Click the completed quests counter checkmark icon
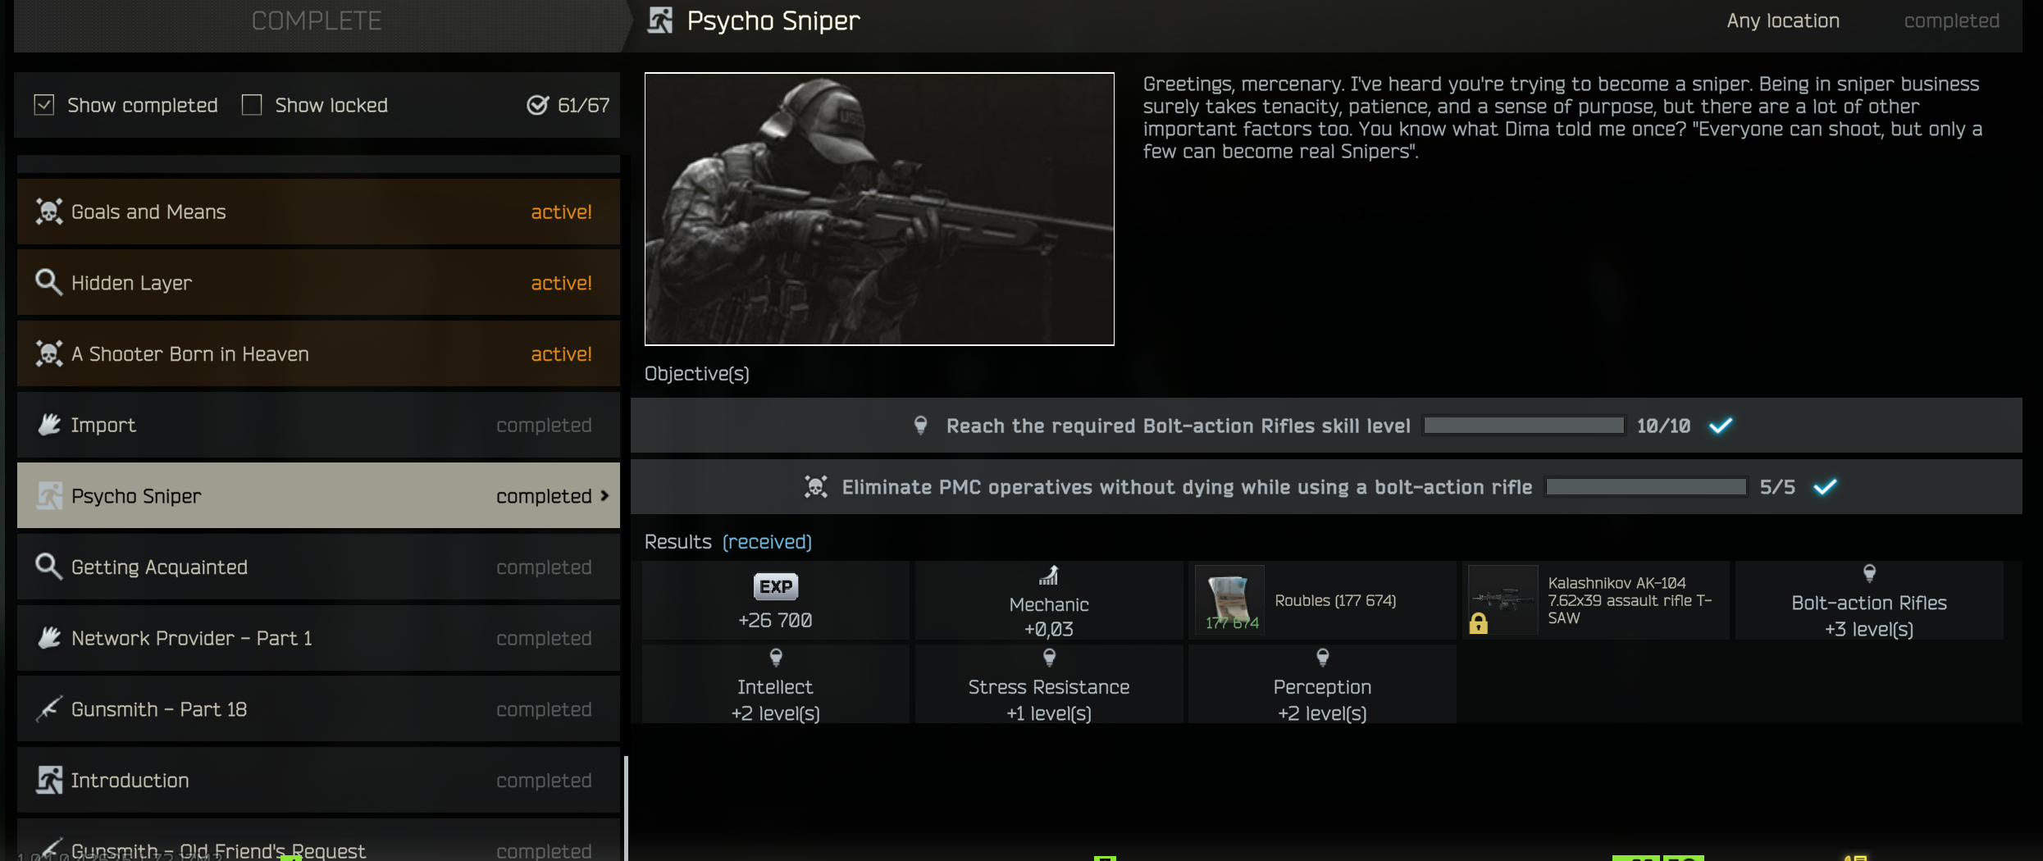This screenshot has height=861, width=2043. [x=537, y=105]
